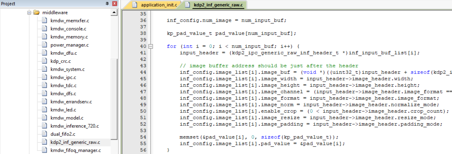Click the file icon beside kmdw_console.c
The height and width of the screenshot is (154, 452).
45,29
